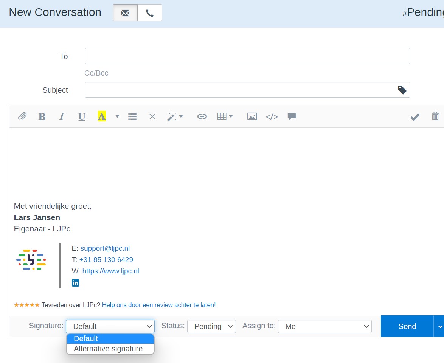Image resolution: width=444 pixels, height=363 pixels.
Task: Click the attach file paperclip icon
Action: tap(22, 116)
